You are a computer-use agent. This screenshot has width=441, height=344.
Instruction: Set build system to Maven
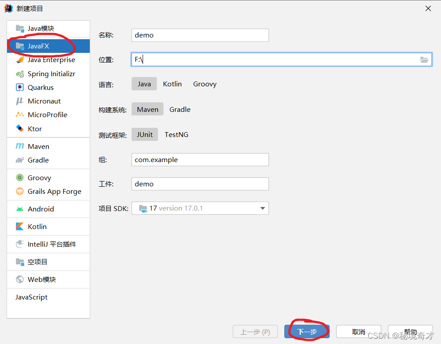point(147,109)
